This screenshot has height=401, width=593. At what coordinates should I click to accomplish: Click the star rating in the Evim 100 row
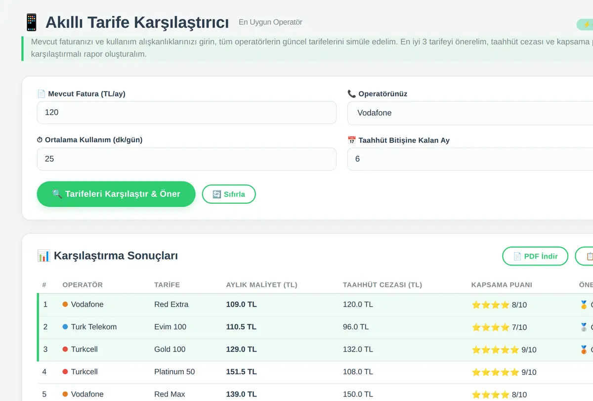[490, 327]
